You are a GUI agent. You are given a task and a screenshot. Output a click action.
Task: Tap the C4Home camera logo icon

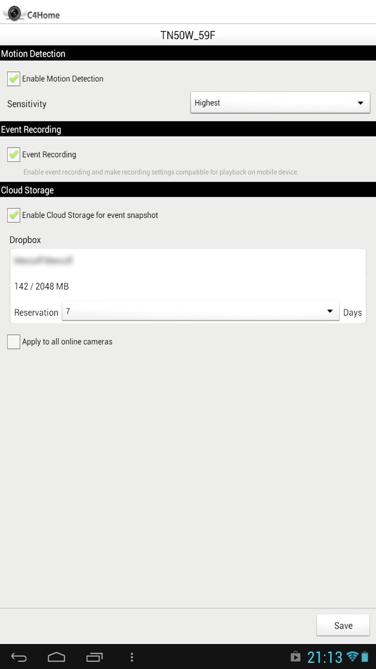click(x=14, y=13)
